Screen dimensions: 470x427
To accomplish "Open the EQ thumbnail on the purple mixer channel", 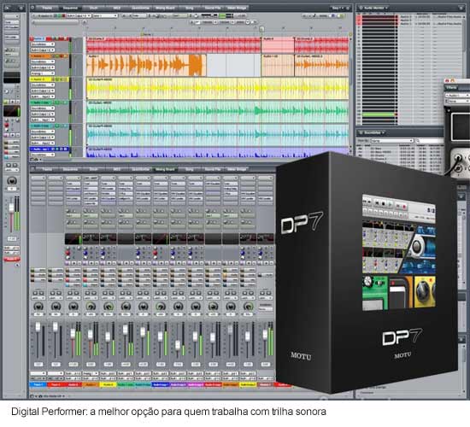I will click(x=178, y=239).
